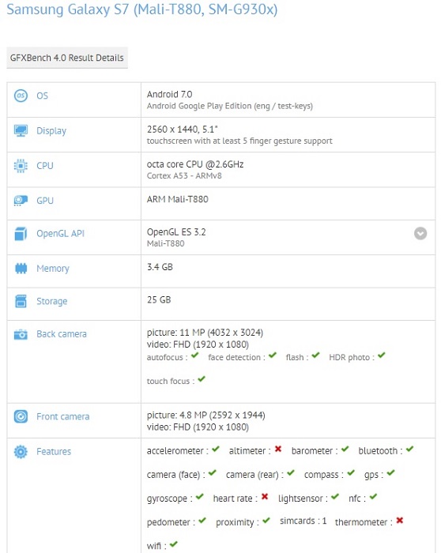The width and height of the screenshot is (441, 553).
Task: Click the wifi check mark
Action: click(173, 544)
